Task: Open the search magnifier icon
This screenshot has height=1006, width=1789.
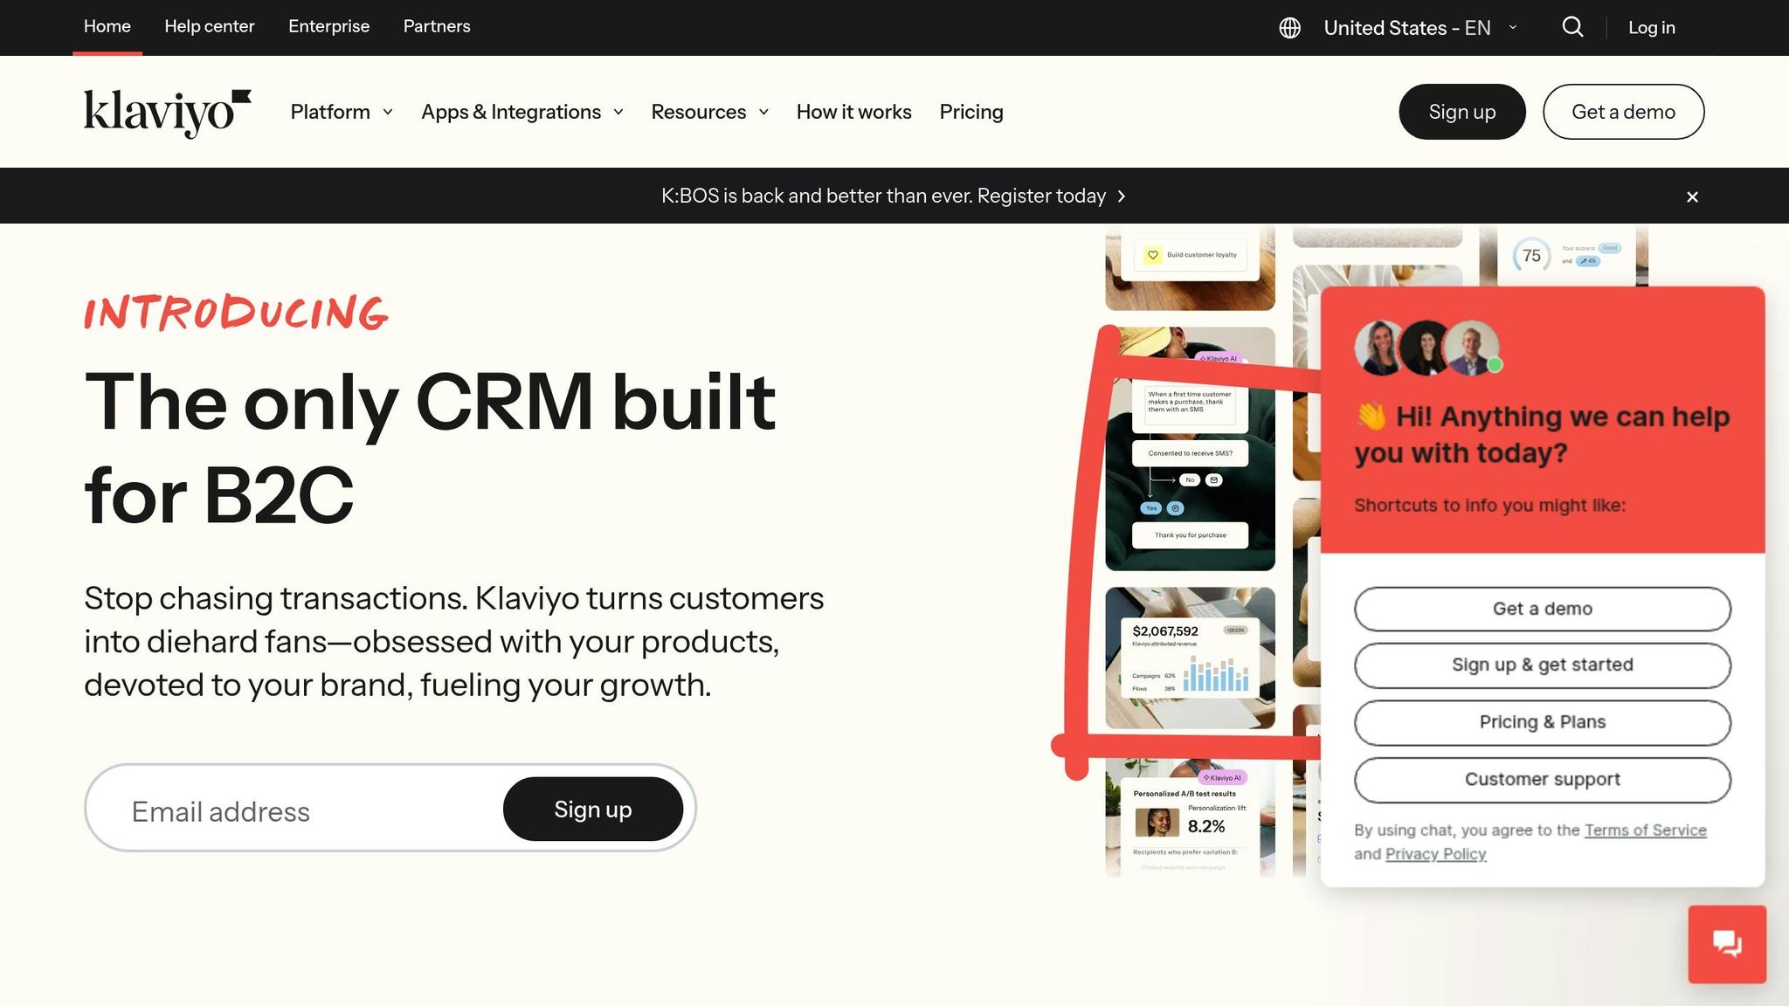Action: [1572, 27]
